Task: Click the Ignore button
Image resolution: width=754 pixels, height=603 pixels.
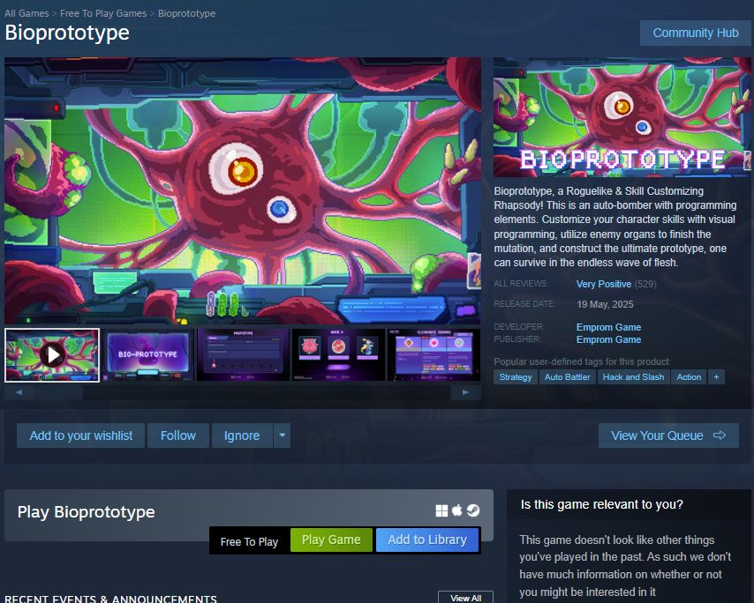Action: 242,435
